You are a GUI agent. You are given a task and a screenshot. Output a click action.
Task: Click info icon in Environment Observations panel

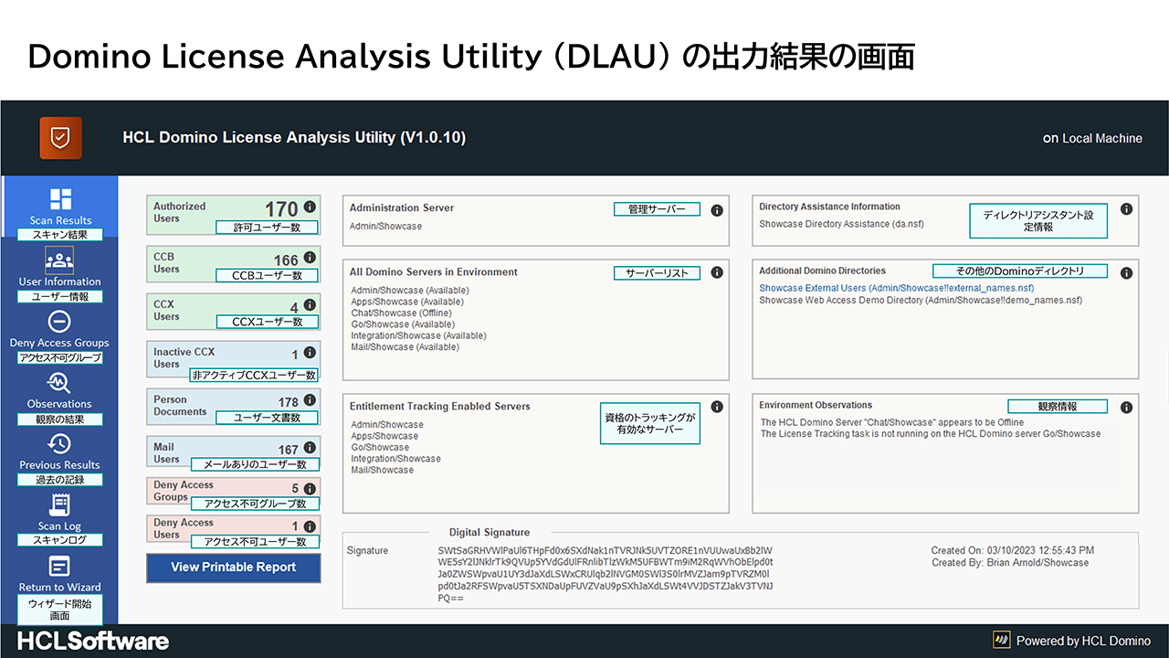[1126, 408]
